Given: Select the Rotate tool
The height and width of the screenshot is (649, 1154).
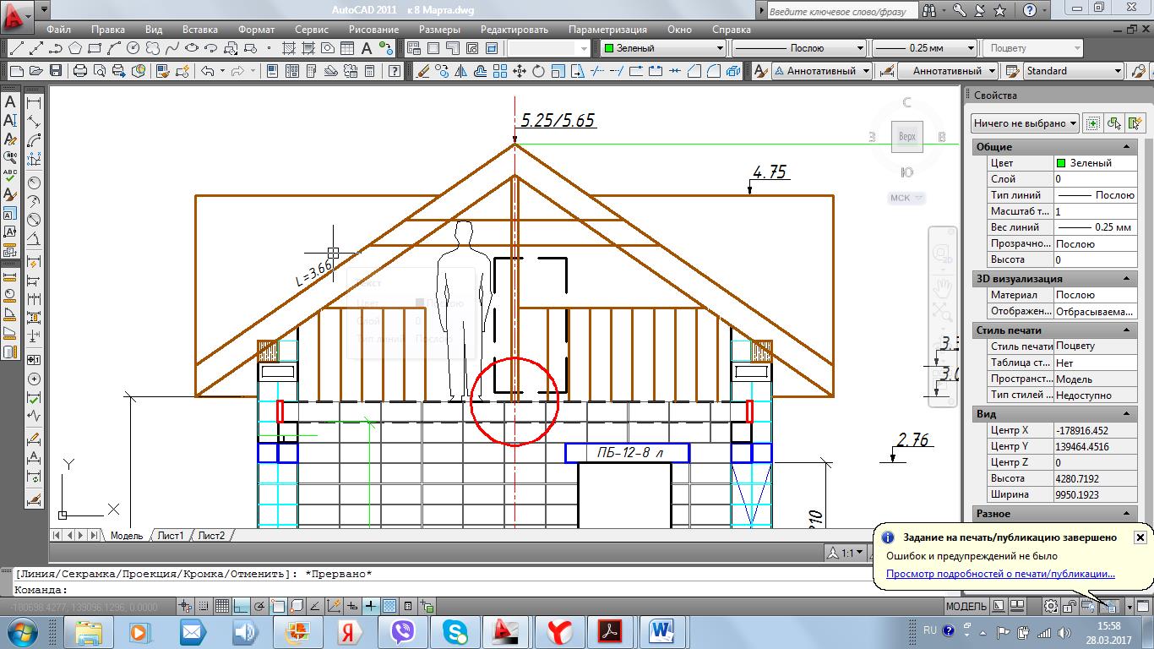Looking at the screenshot, I should 539,71.
